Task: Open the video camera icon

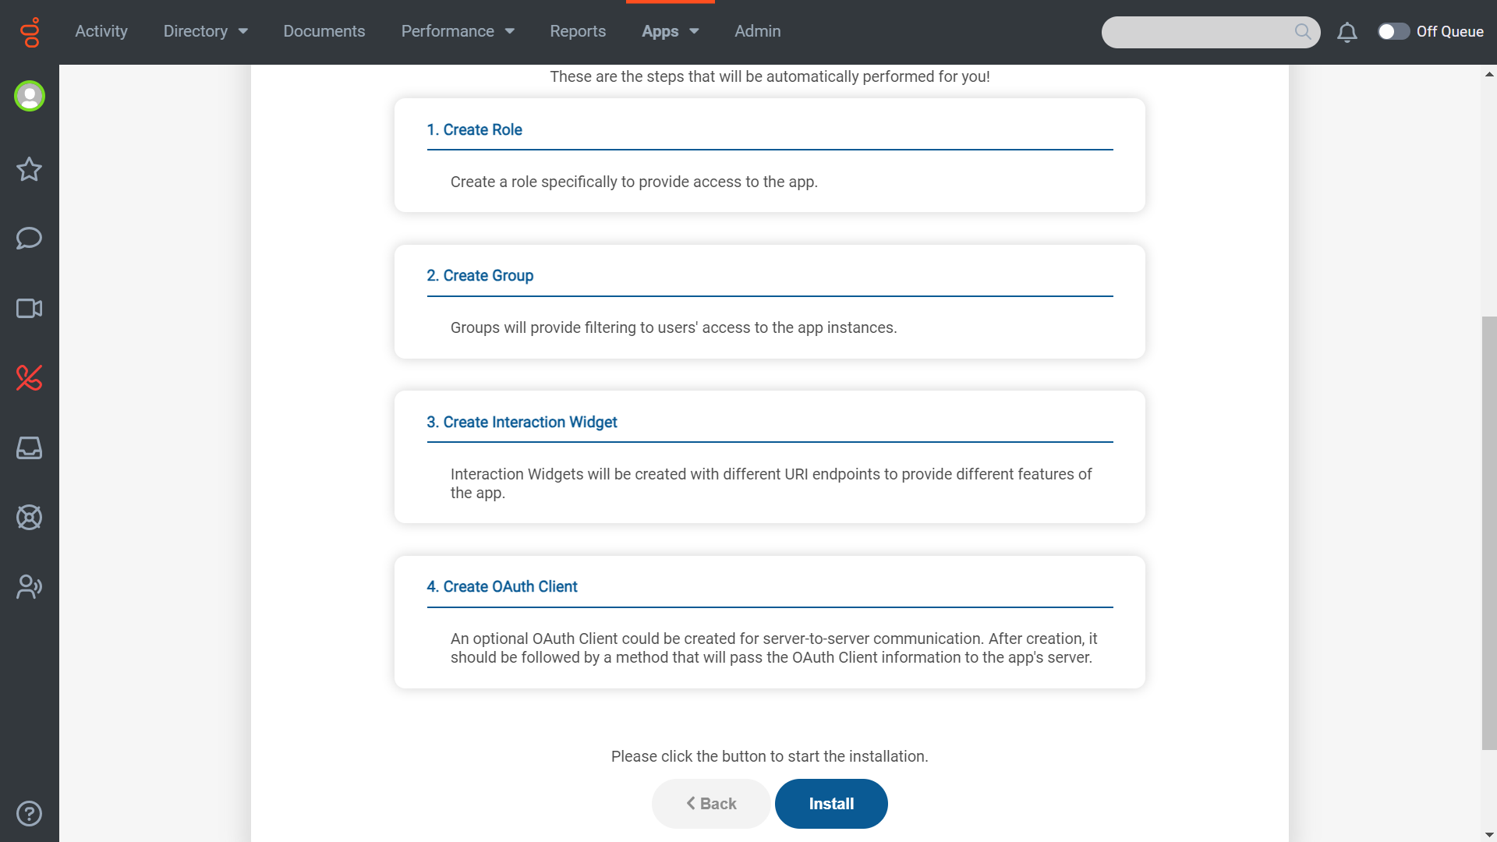Action: click(30, 308)
